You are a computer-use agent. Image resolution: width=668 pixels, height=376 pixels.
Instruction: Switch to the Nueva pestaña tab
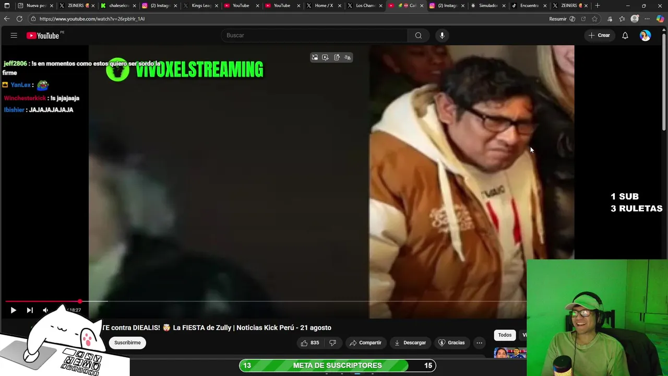[35, 6]
